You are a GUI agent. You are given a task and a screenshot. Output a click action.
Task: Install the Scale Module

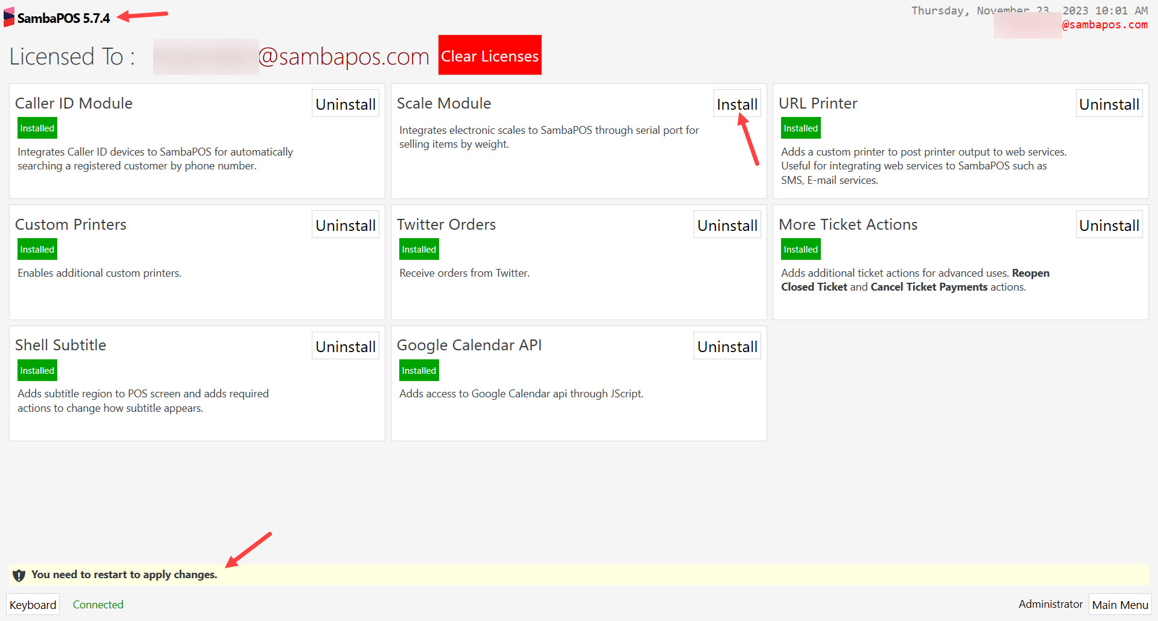pos(737,103)
